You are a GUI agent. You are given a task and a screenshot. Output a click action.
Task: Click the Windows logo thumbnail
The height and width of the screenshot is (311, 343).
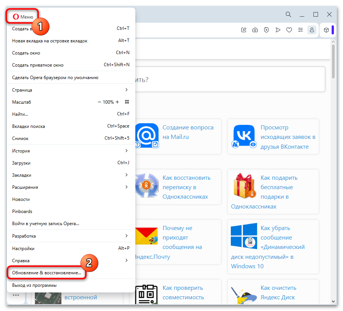244,236
